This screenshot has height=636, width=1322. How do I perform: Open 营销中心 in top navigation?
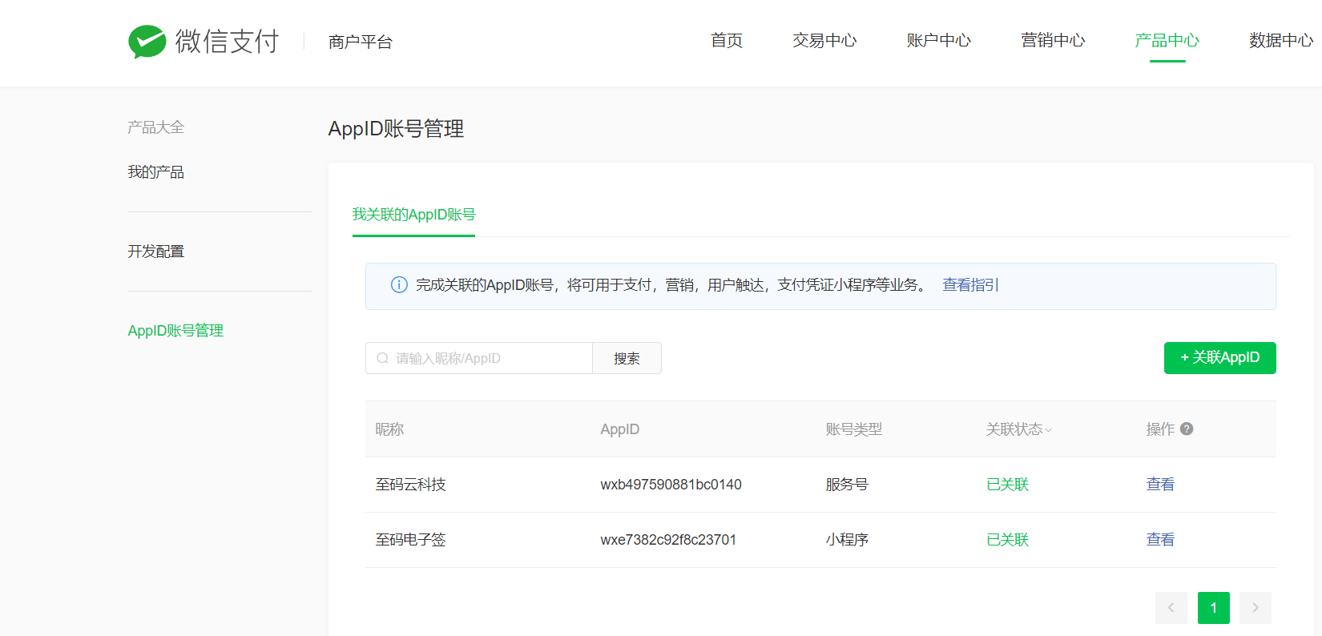(x=1053, y=40)
